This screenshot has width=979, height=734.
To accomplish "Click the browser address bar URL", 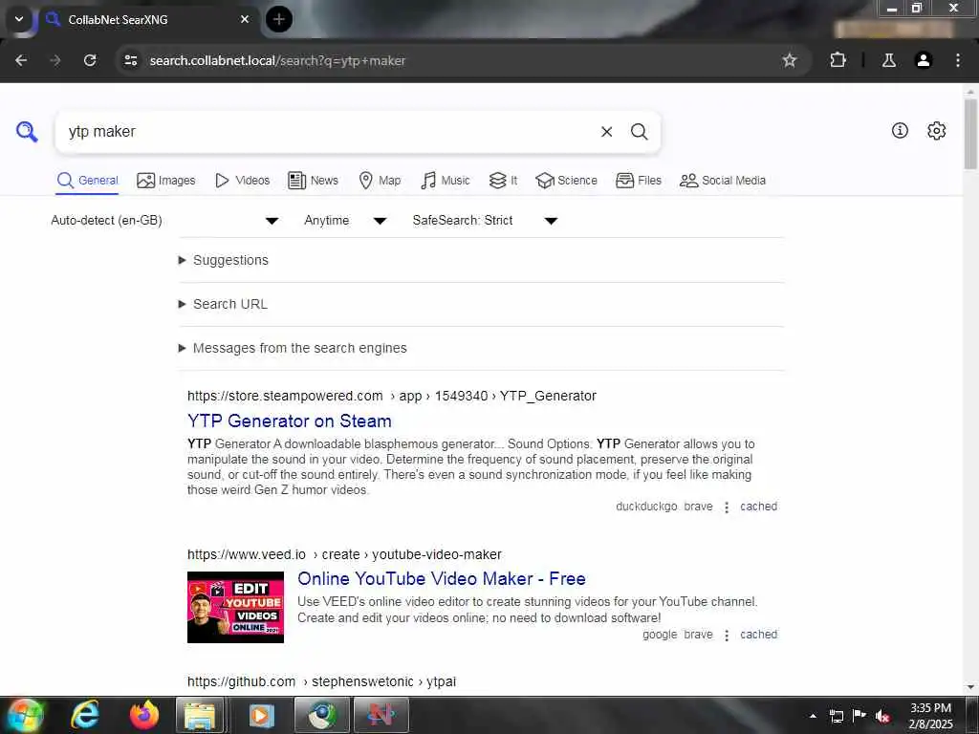I will pyautogui.click(x=277, y=60).
